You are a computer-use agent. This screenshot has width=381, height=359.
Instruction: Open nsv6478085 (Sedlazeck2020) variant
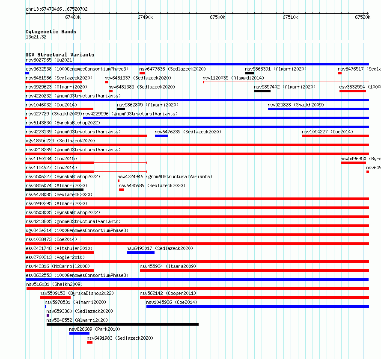tap(59, 194)
